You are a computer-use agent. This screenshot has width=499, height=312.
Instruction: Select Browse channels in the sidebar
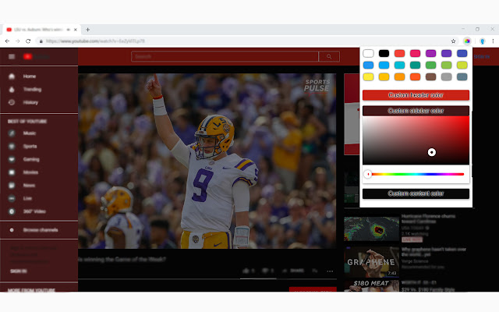pos(41,230)
